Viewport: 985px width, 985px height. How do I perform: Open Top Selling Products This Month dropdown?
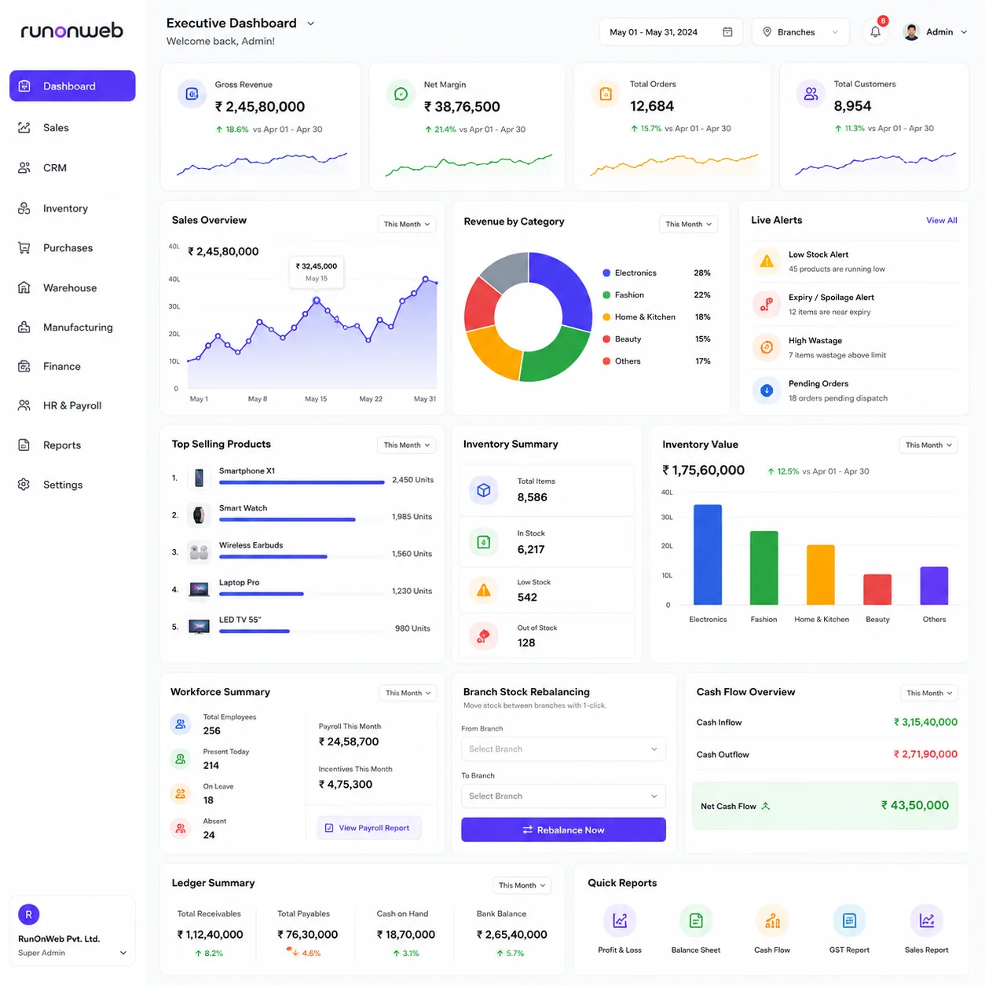406,445
